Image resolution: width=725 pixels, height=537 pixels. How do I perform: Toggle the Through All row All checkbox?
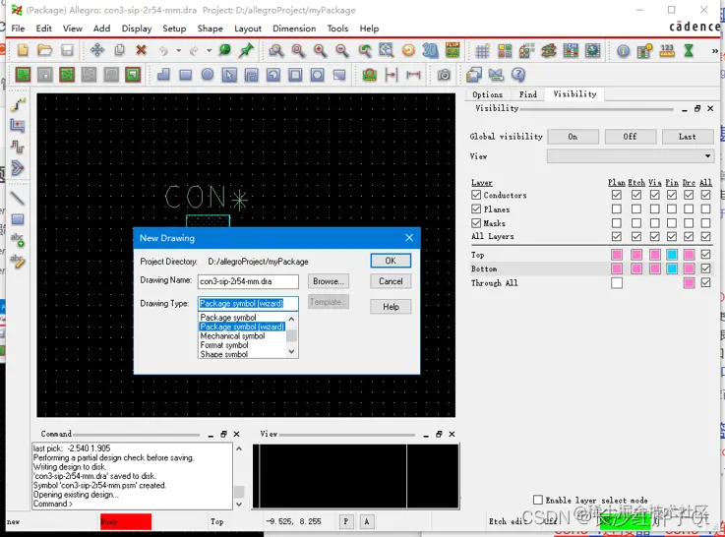coord(705,283)
